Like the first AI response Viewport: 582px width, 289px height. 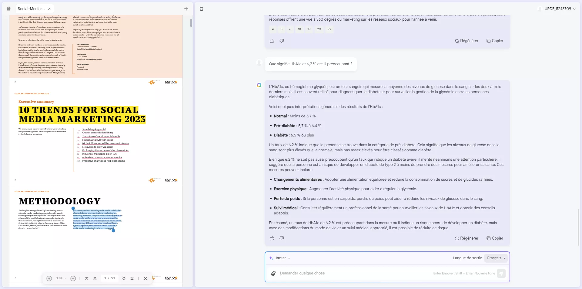click(x=272, y=41)
